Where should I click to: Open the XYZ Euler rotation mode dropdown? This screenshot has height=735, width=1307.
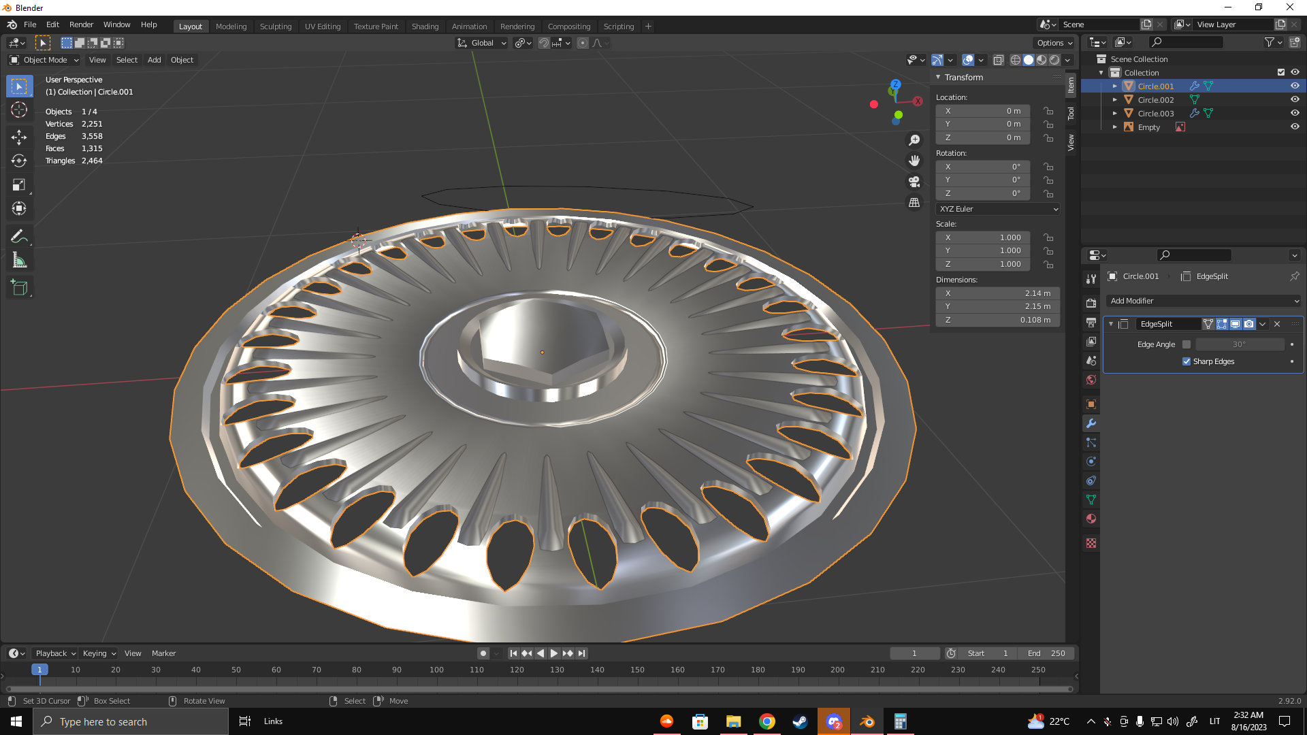998,209
